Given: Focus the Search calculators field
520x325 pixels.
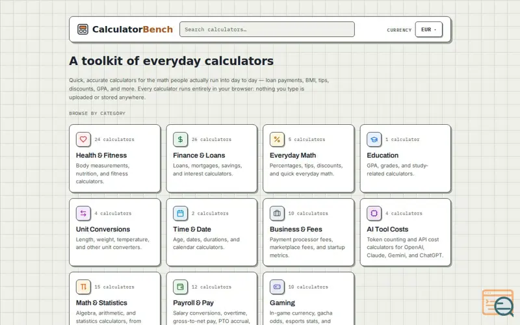Looking at the screenshot, I should (x=267, y=29).
